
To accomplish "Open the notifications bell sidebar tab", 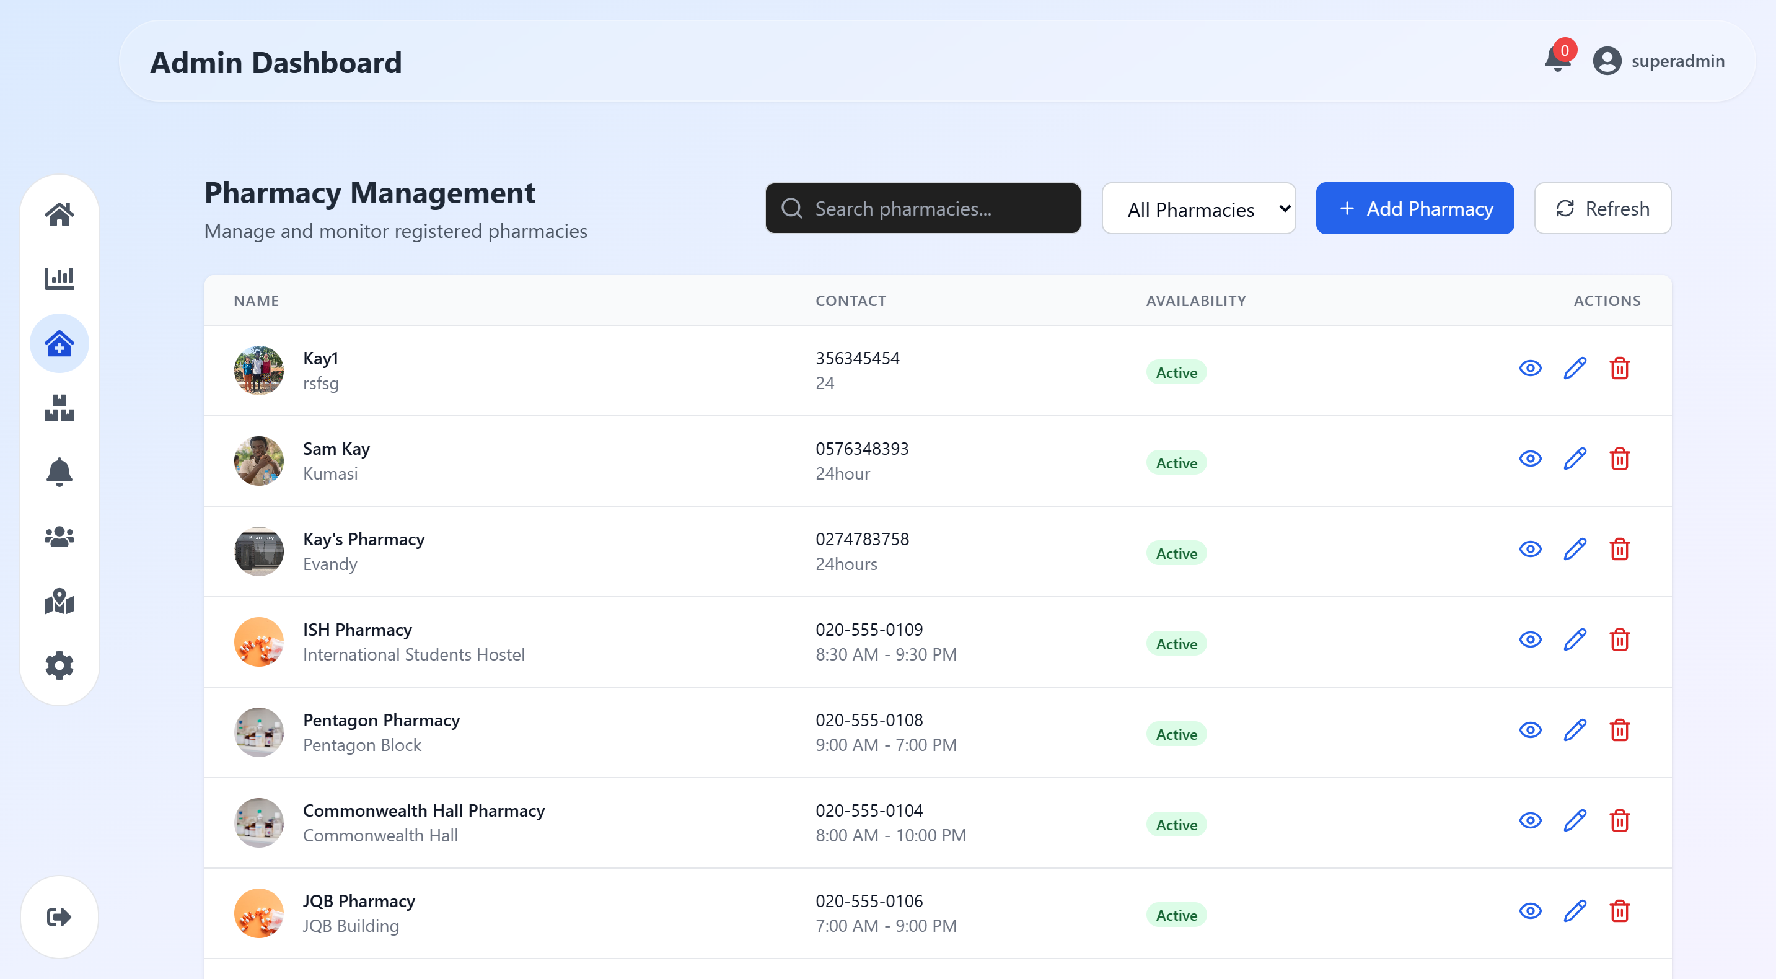I will click(x=59, y=472).
